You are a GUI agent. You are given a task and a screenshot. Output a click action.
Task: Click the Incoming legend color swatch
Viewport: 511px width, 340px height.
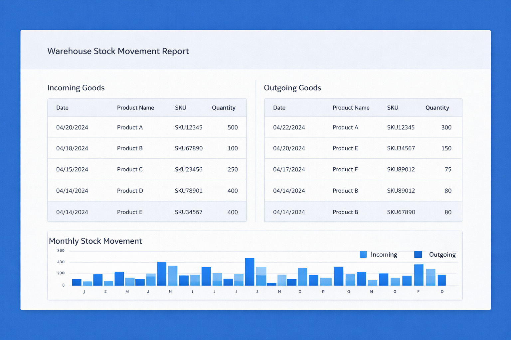coord(363,254)
